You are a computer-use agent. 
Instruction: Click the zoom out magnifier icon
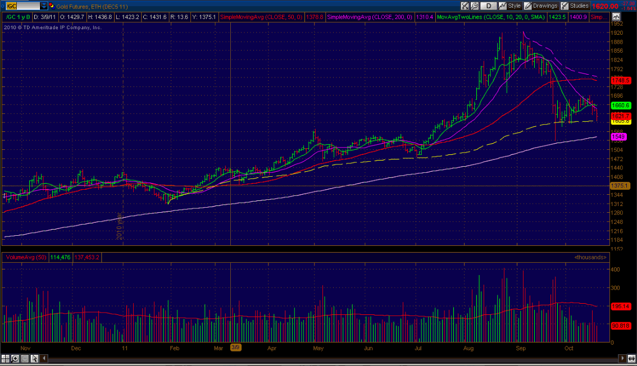(25, 359)
